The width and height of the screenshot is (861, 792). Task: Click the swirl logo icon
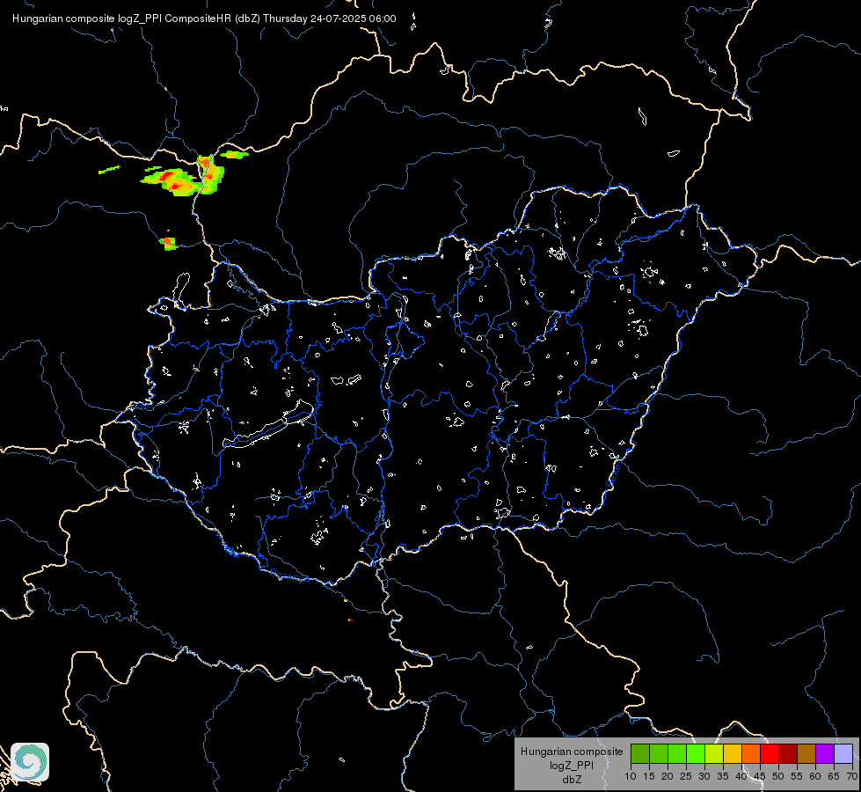coord(30,762)
